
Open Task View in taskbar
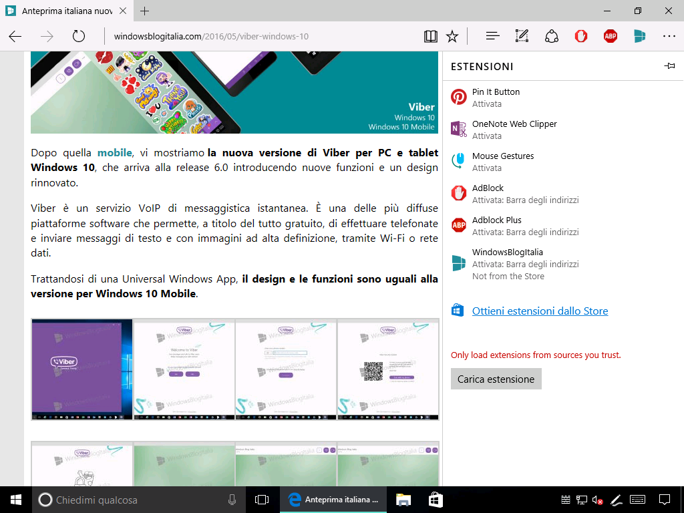tap(262, 500)
